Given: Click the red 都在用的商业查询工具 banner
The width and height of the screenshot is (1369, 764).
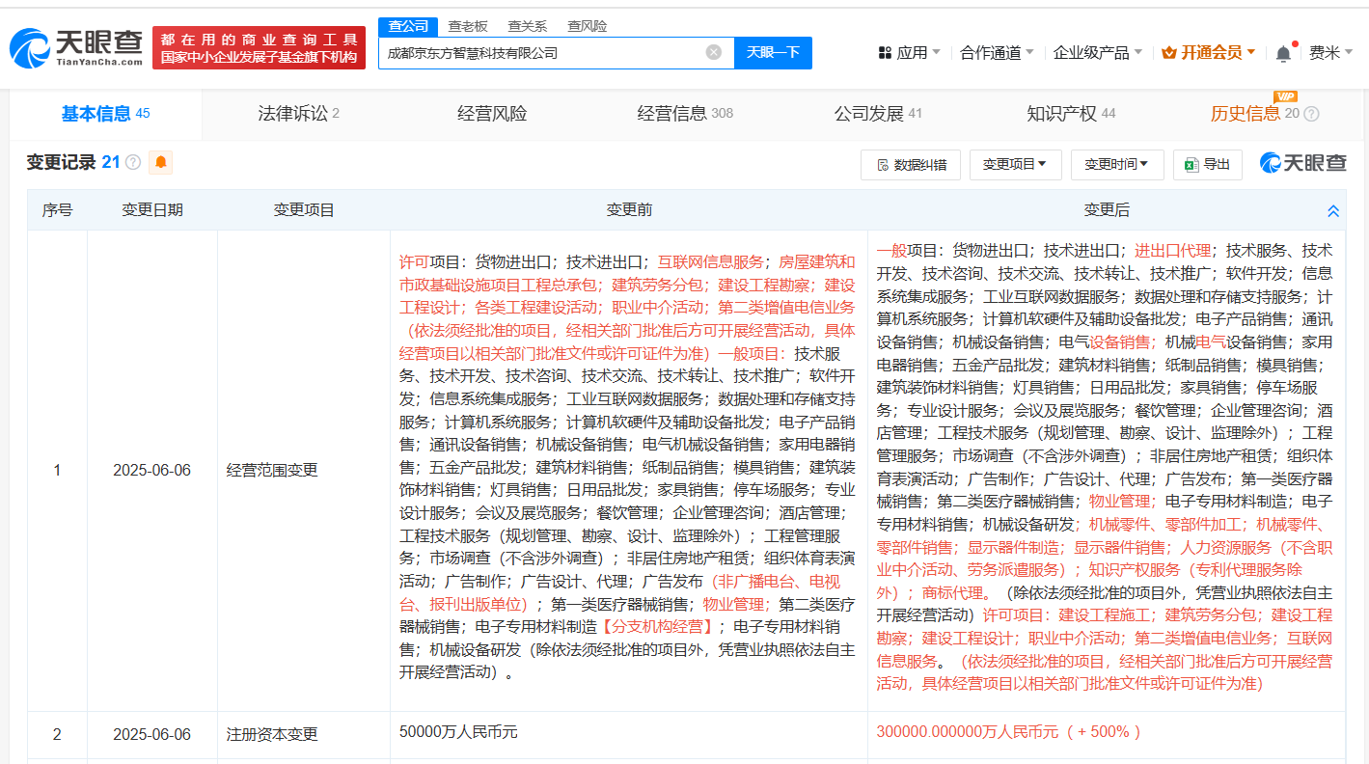Looking at the screenshot, I should pos(259,47).
